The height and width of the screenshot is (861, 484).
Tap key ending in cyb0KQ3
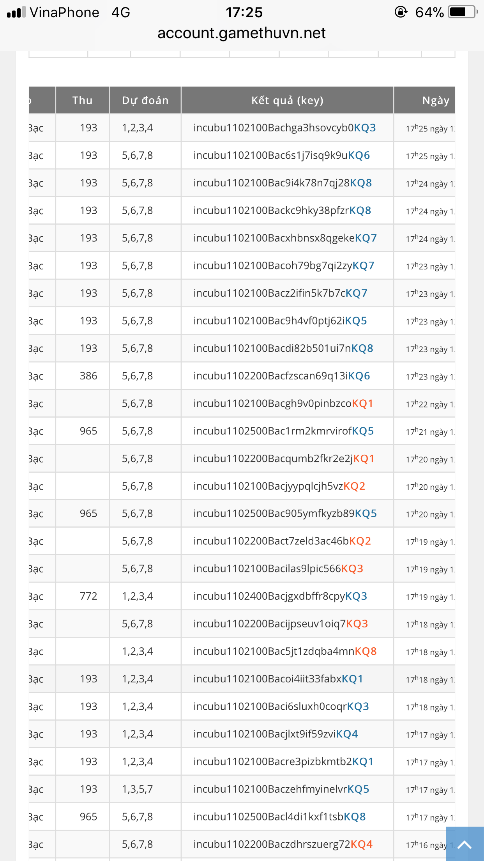[x=284, y=128]
